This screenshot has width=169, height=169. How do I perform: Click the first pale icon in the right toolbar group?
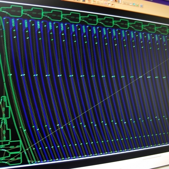(x=124, y=3)
